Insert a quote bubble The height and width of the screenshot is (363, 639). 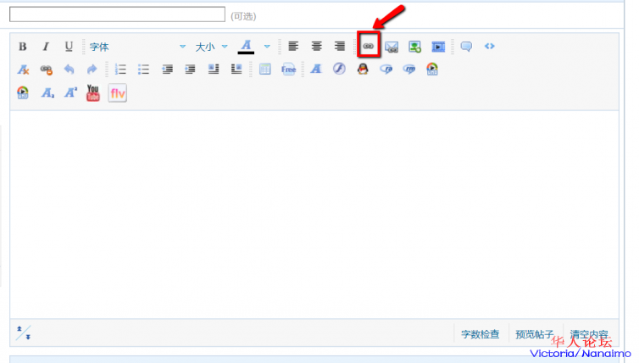click(x=466, y=47)
